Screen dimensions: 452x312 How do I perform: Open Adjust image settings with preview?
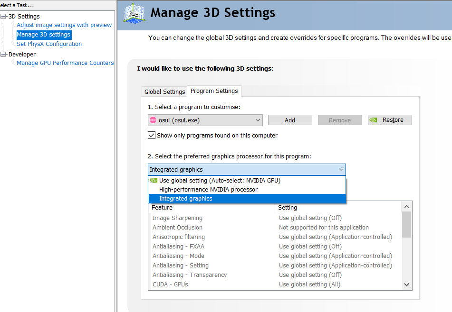pyautogui.click(x=64, y=25)
